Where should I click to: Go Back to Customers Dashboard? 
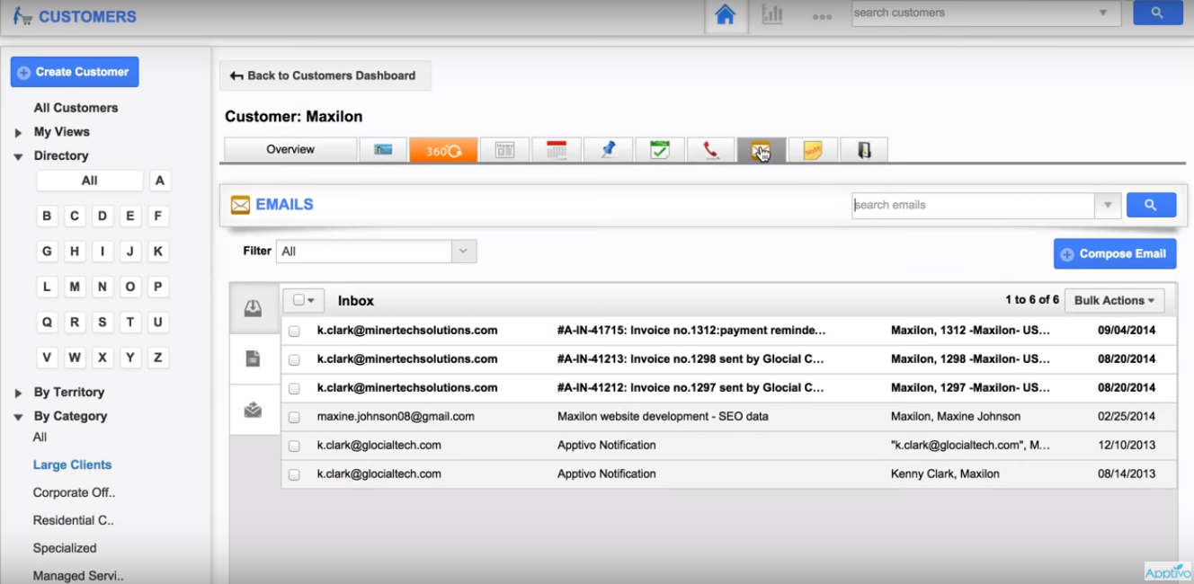click(325, 75)
